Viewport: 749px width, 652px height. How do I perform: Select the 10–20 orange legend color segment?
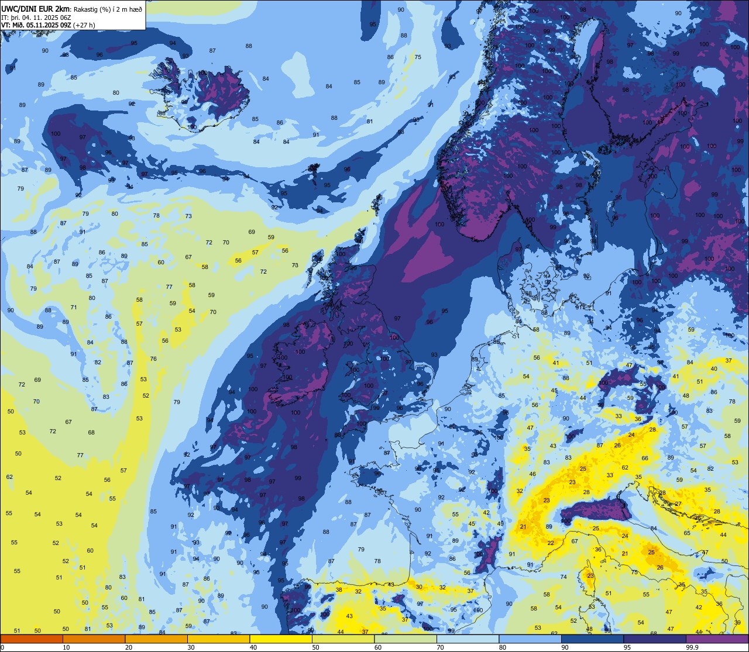pyautogui.click(x=94, y=639)
